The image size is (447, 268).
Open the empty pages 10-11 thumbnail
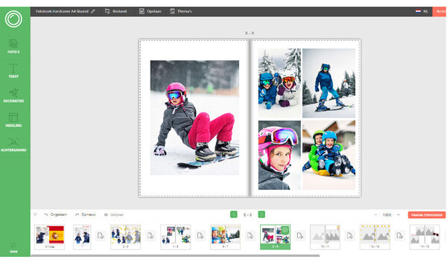325,237
